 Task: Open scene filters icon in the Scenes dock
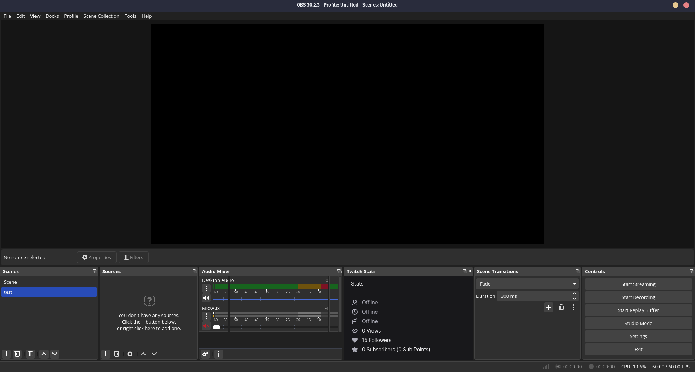(30, 354)
